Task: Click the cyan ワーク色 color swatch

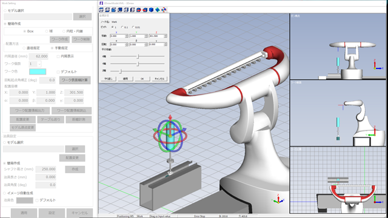Action: click(38, 71)
